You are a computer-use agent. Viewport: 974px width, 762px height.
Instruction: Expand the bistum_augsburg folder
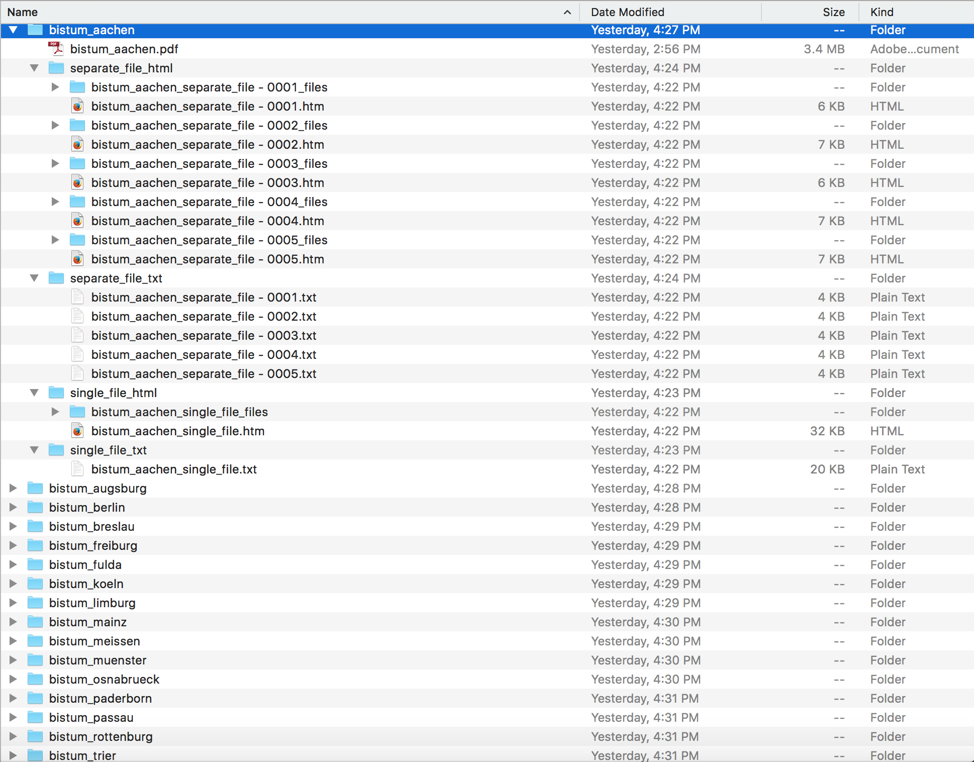[x=14, y=488]
